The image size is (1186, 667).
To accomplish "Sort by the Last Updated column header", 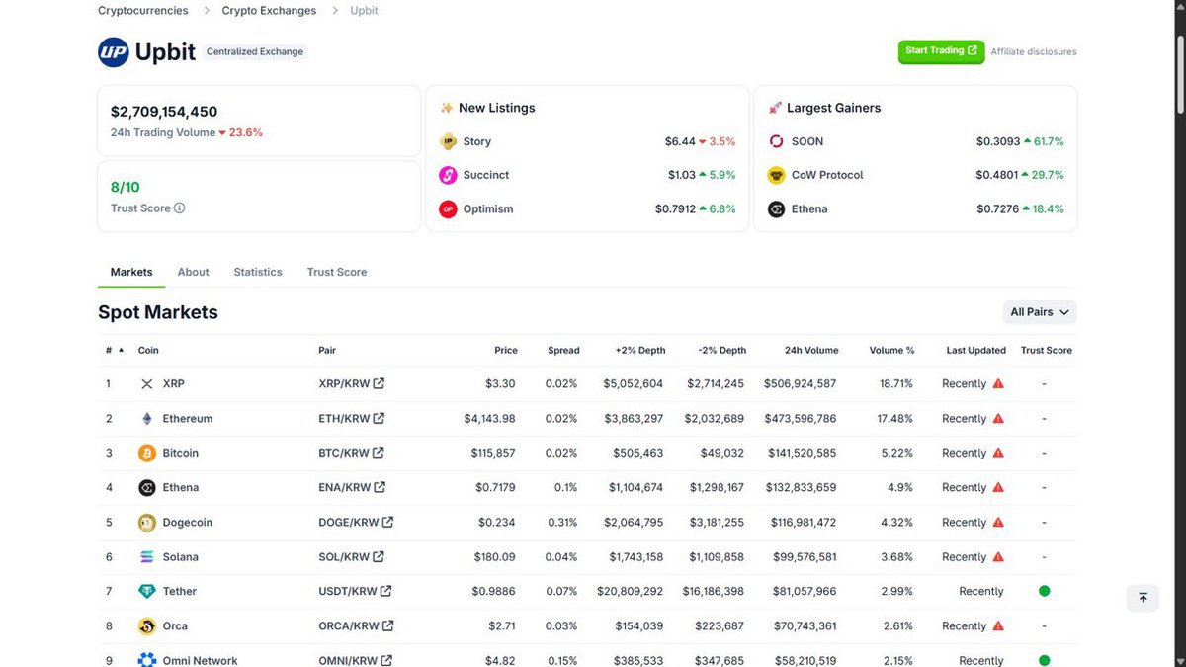I will click(976, 351).
